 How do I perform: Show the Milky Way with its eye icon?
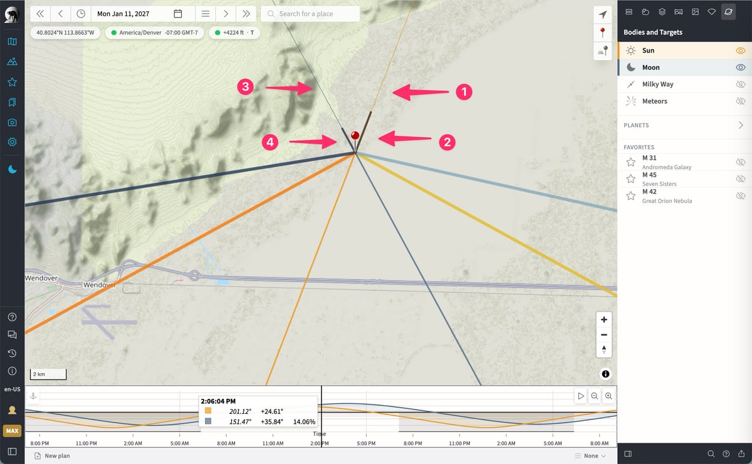(740, 84)
